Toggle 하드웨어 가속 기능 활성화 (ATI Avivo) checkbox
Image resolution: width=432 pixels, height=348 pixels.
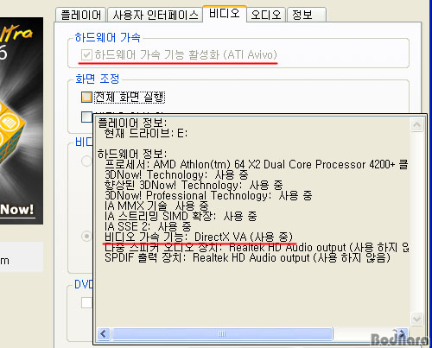point(86,54)
